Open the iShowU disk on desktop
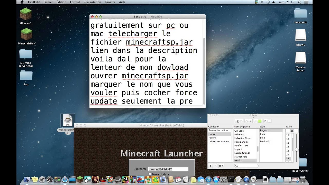329x185 pixels. 300,35
